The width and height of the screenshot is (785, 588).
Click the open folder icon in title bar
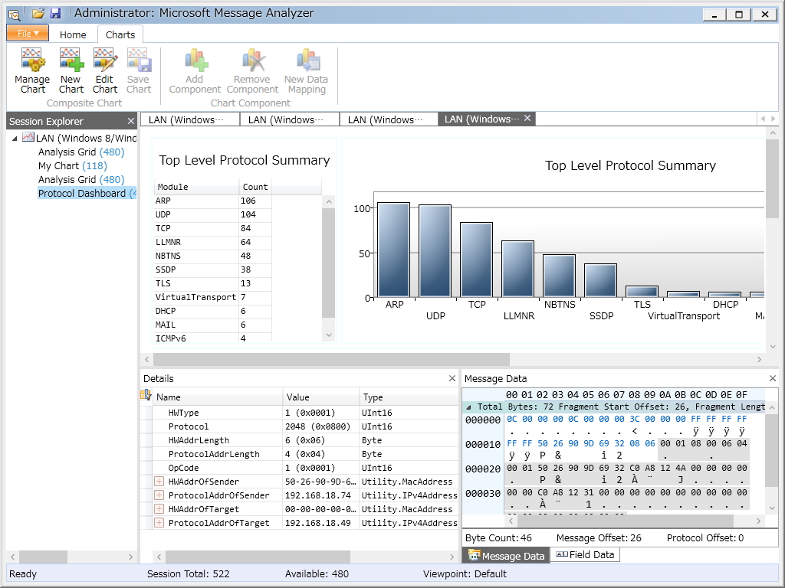coord(38,14)
